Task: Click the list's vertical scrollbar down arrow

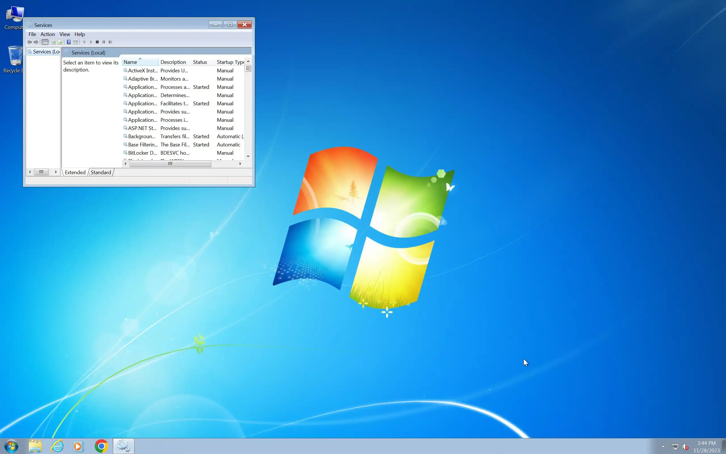Action: click(x=248, y=156)
